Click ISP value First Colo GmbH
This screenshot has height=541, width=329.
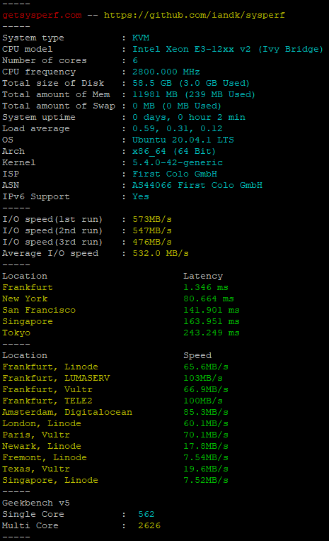click(x=175, y=174)
